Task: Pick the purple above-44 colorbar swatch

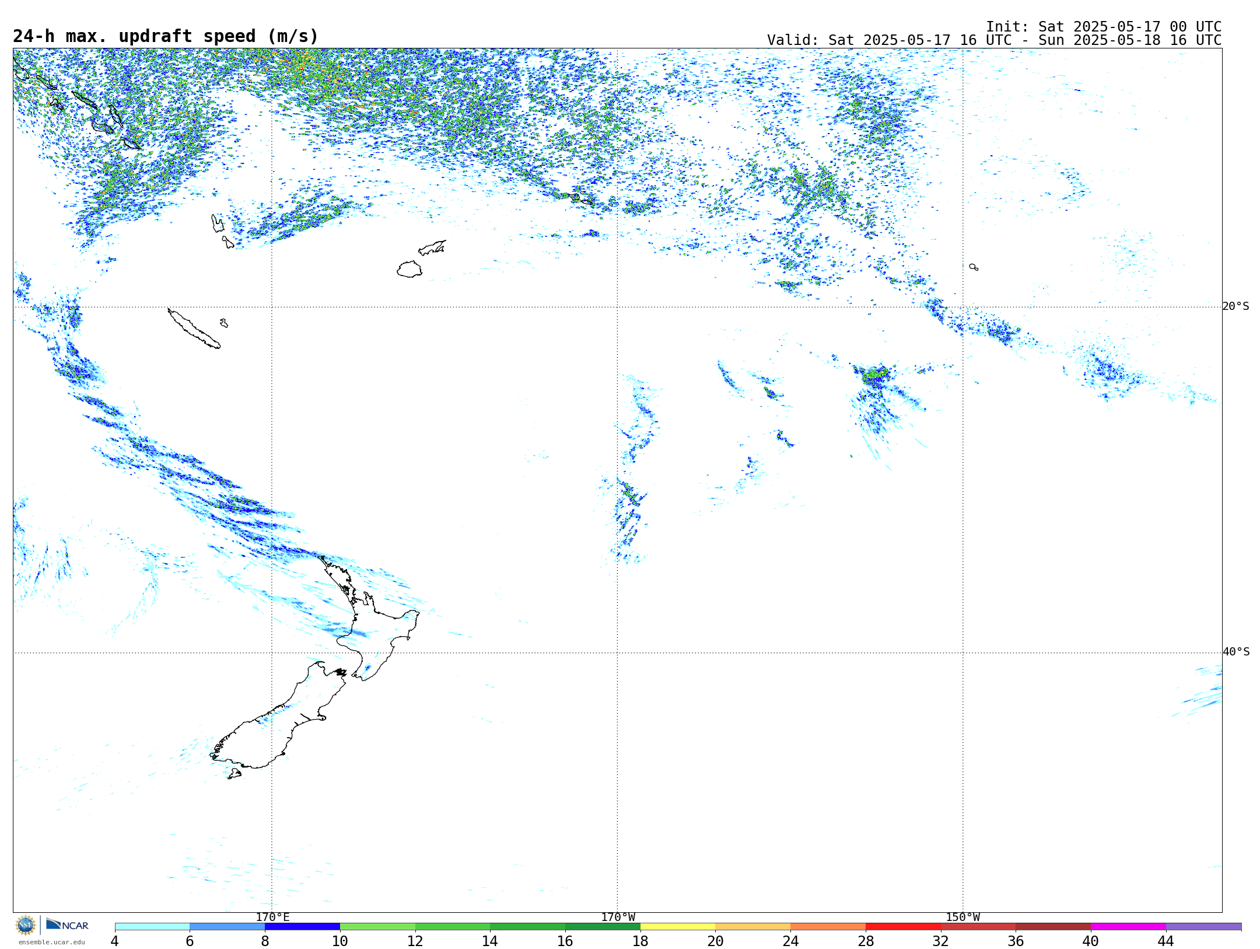Action: [1203, 926]
